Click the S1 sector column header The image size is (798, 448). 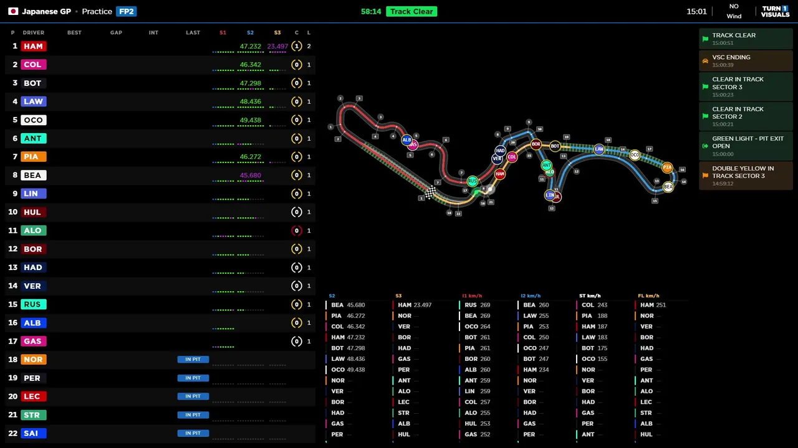[223, 32]
